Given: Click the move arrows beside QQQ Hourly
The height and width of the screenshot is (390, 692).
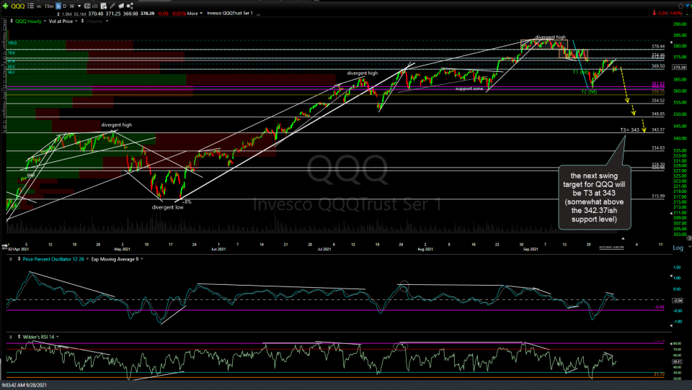Looking at the screenshot, I should pos(11,21).
